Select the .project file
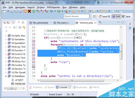 (x=17, y=80)
